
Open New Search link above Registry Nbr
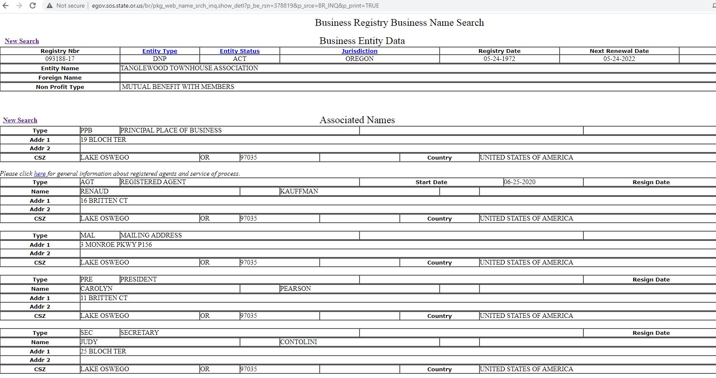(x=22, y=41)
